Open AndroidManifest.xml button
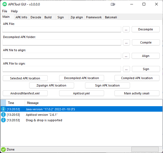 click(x=25, y=93)
